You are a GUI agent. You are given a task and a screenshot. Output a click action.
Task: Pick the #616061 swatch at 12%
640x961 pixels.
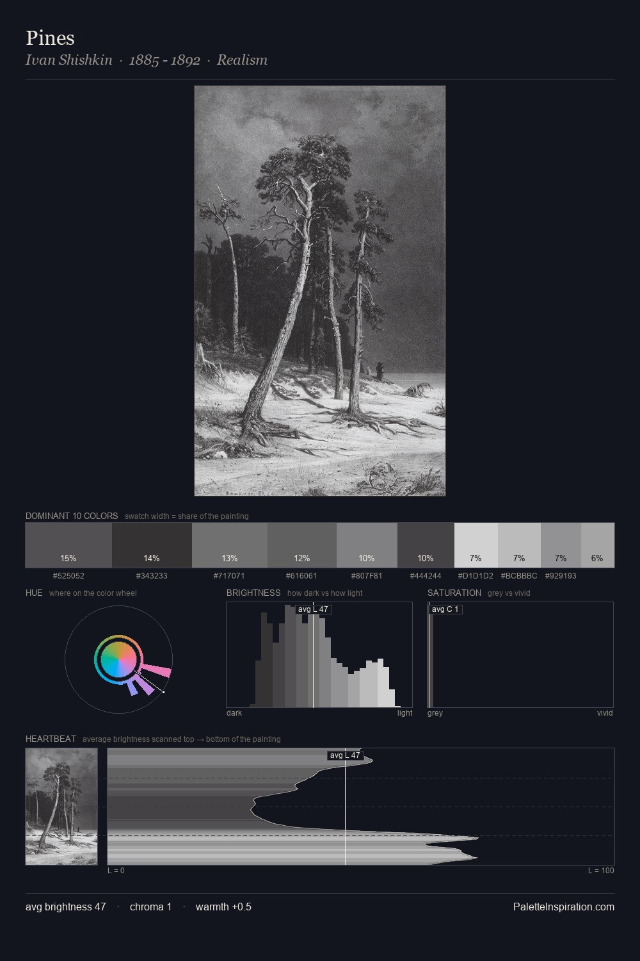302,545
